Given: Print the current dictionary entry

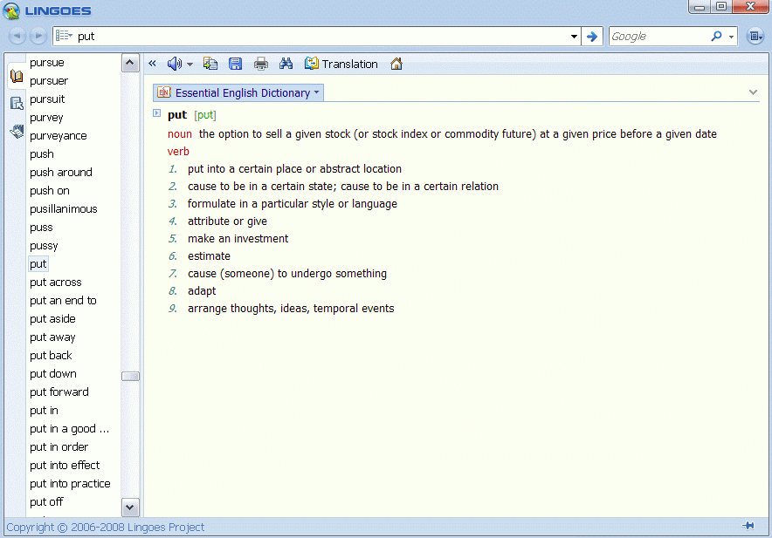Looking at the screenshot, I should pyautogui.click(x=260, y=64).
